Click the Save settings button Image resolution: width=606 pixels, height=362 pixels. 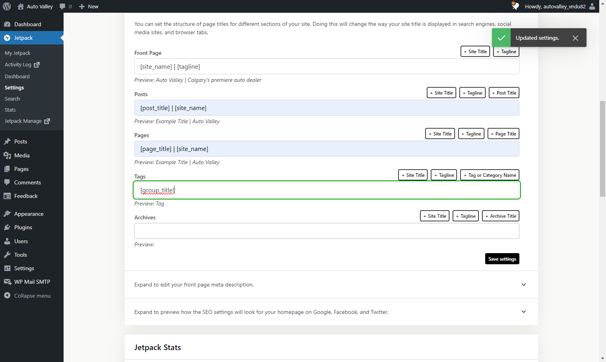[x=502, y=259]
